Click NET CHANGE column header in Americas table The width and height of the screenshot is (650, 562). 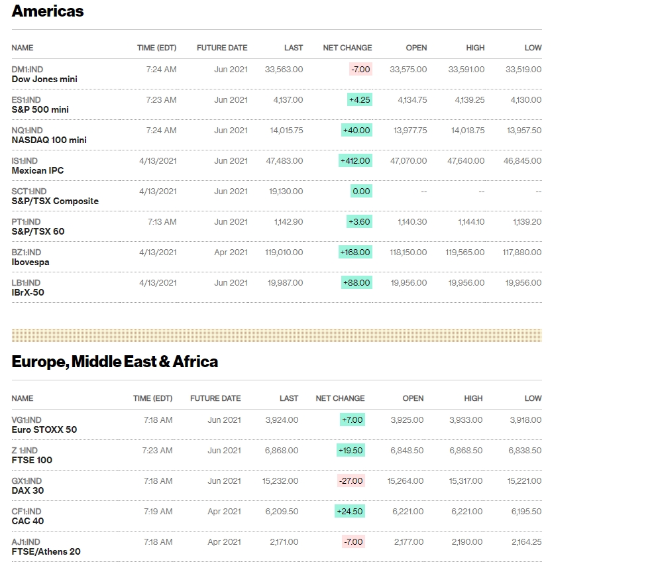click(347, 48)
